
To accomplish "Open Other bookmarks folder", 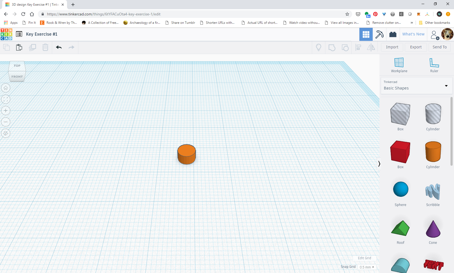I will click(434, 23).
